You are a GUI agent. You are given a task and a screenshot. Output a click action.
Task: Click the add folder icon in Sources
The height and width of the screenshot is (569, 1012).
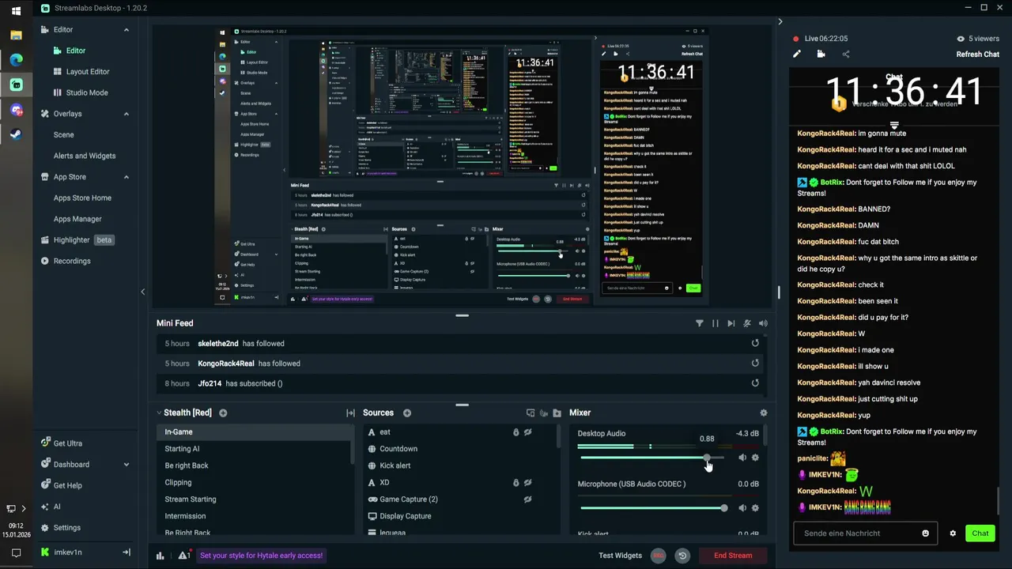click(x=557, y=413)
